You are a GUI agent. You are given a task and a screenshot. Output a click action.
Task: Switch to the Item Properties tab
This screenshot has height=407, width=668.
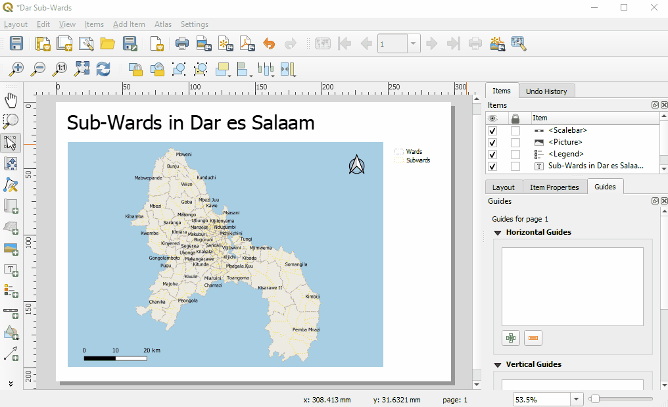554,187
